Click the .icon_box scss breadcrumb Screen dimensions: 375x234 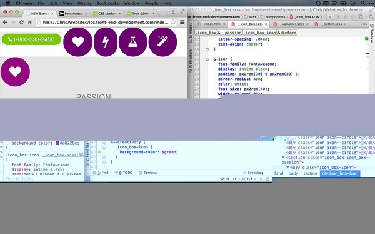(x=206, y=33)
